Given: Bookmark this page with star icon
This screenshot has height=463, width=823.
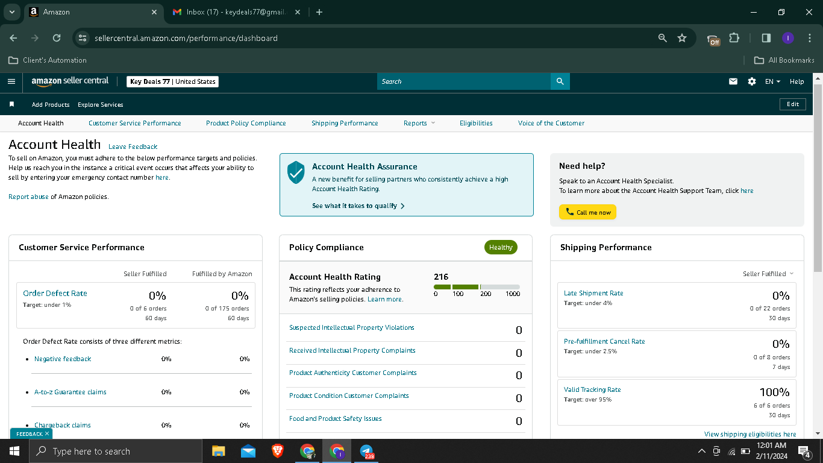Looking at the screenshot, I should 682,38.
